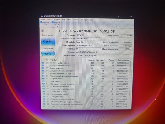The height and width of the screenshot is (124, 165).
Task: Click the serial number field
Action: click(x=88, y=39)
